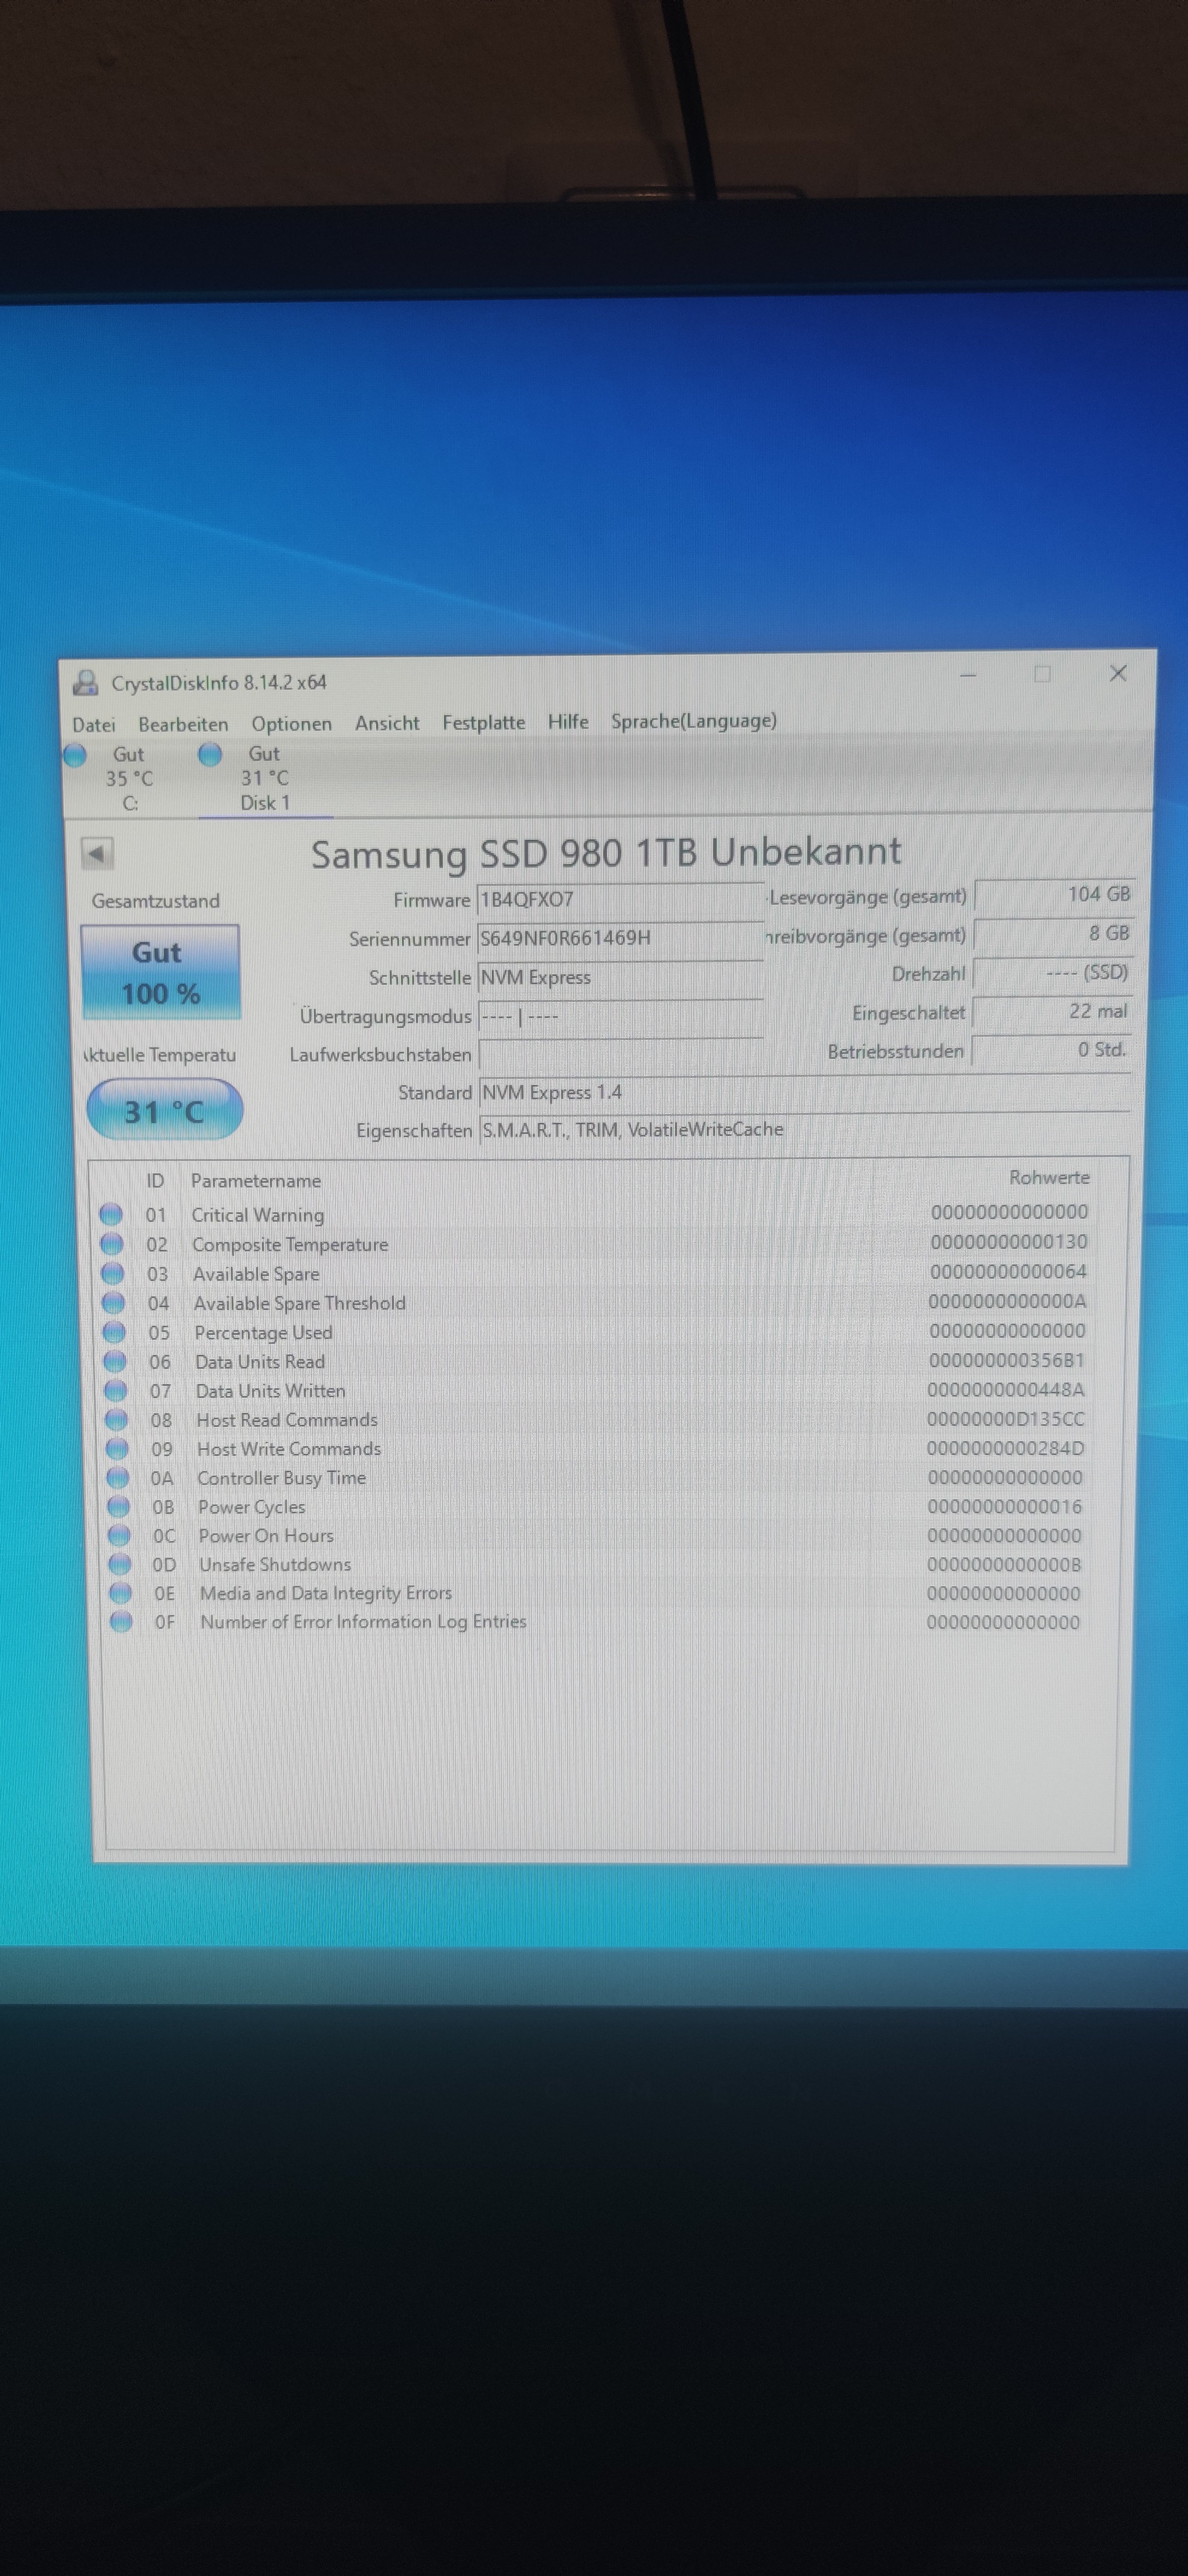Click the Gut 100 % health status button
Image resolution: width=1188 pixels, height=2576 pixels.
click(x=160, y=972)
